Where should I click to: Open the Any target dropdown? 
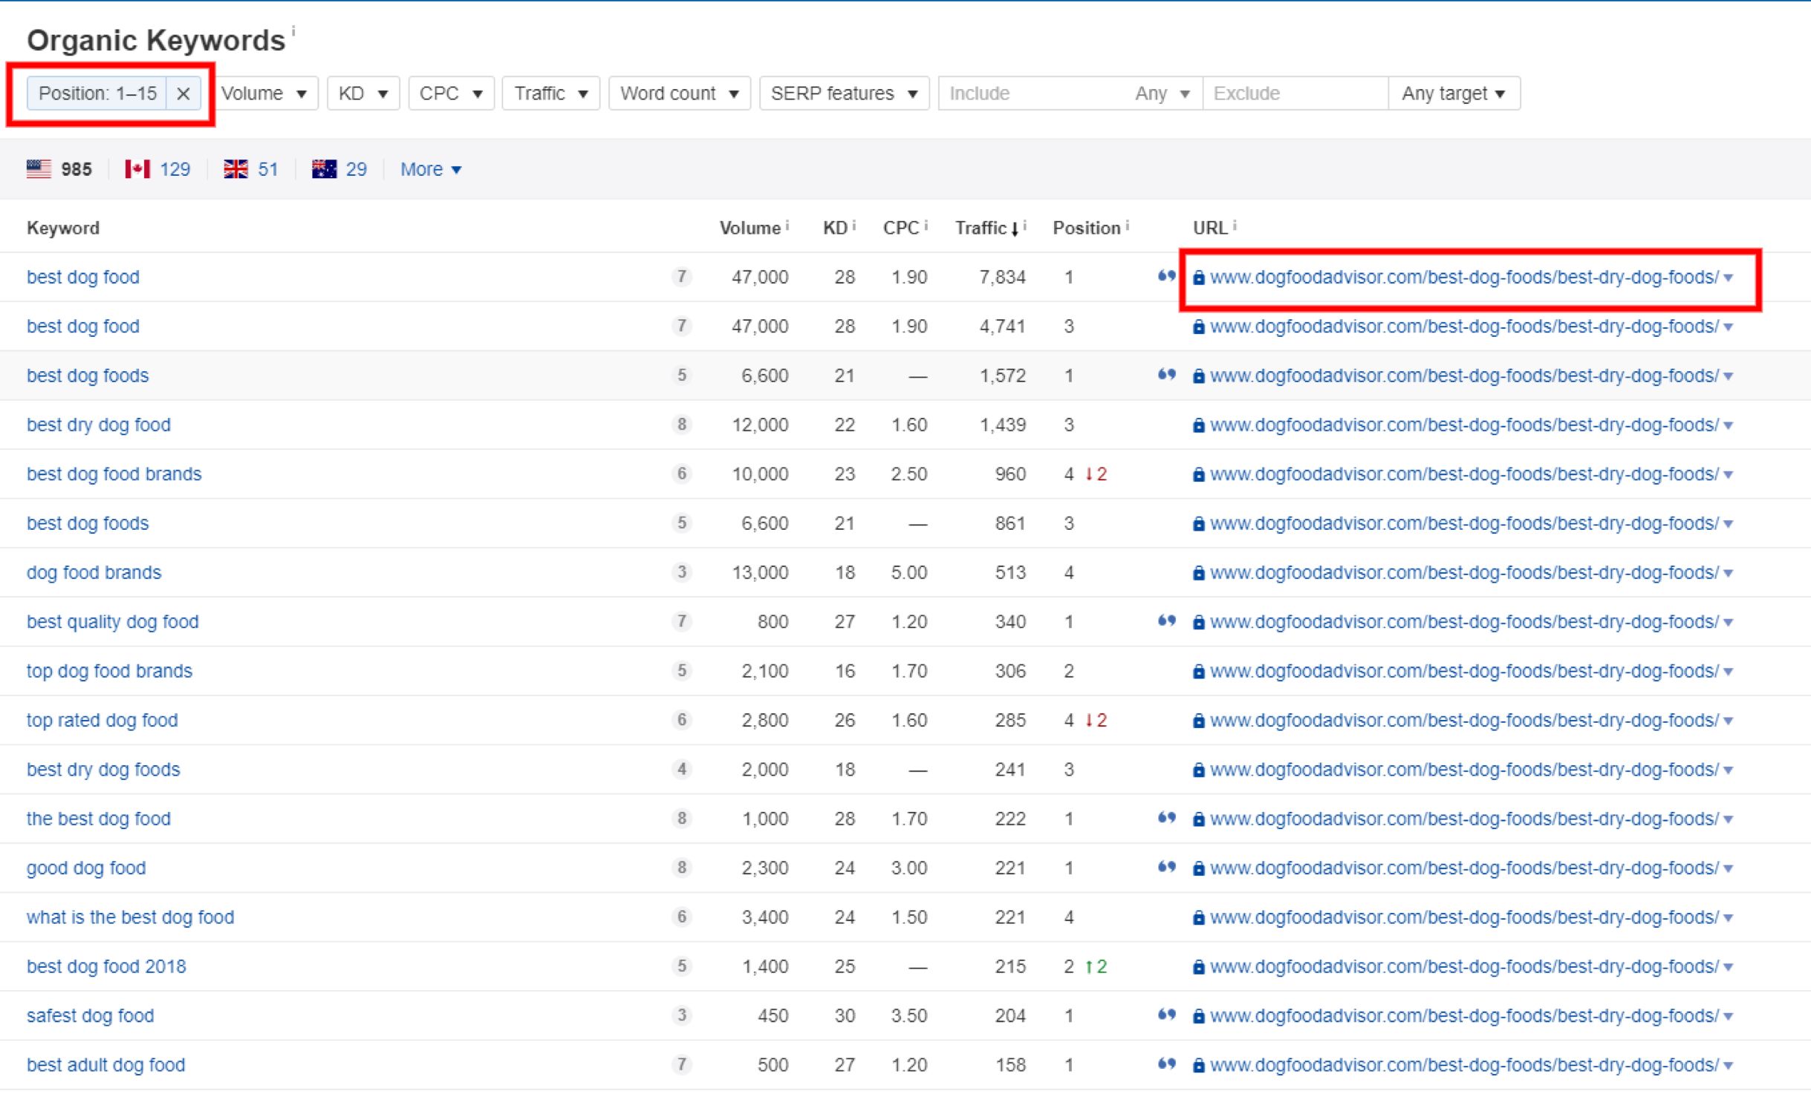(x=1453, y=94)
